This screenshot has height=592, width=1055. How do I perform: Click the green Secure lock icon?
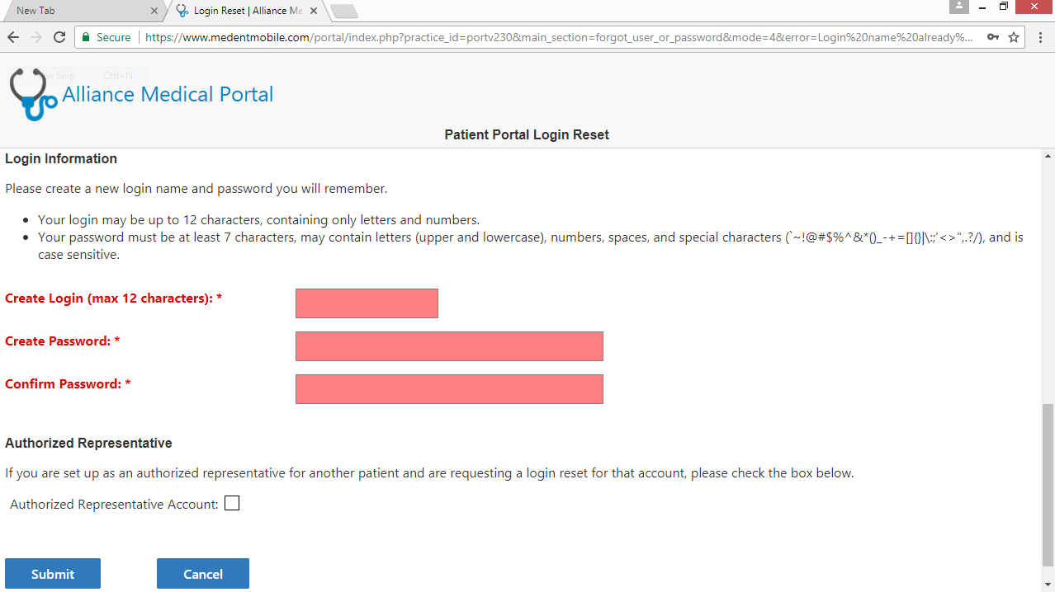point(86,37)
